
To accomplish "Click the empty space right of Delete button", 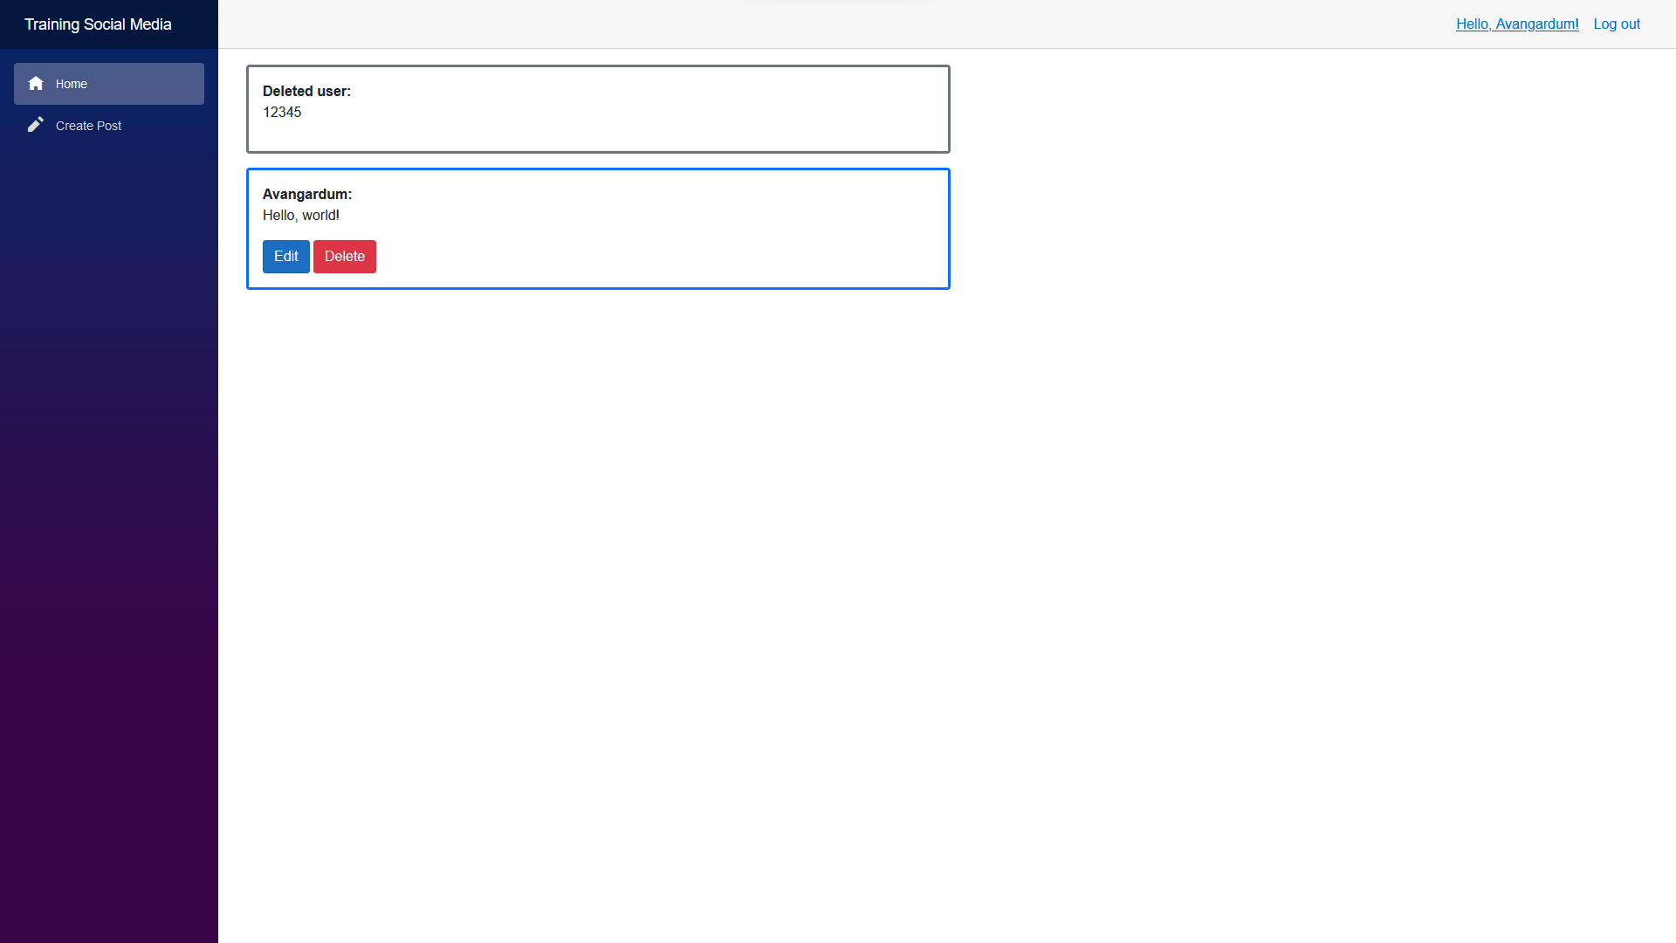I will pyautogui.click(x=655, y=257).
